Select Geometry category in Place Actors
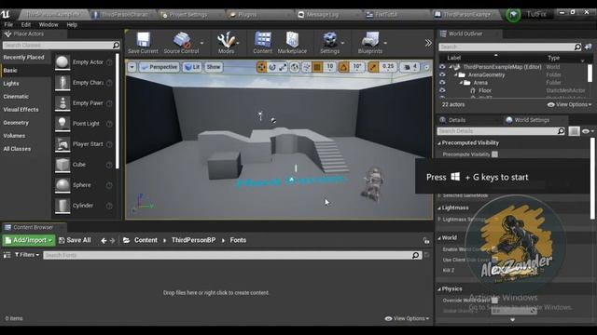597x335 pixels. 16,123
